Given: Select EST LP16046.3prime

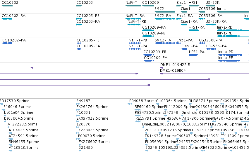Looking at the screenshot, I should 16,107.
